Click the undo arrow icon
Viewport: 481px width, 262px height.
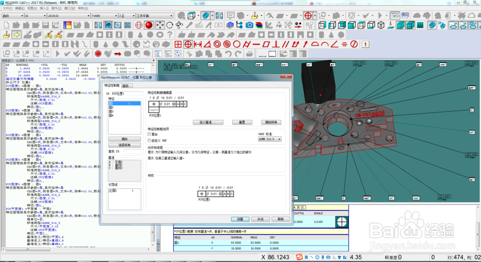coord(228,54)
